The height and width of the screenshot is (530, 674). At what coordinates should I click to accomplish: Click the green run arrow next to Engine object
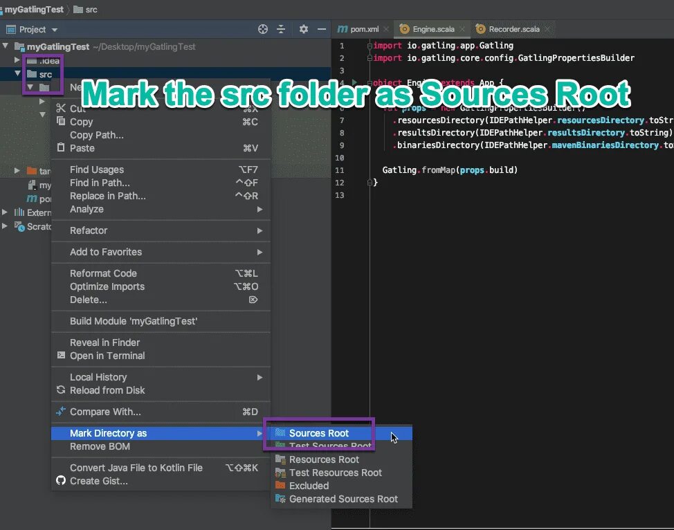[354, 82]
